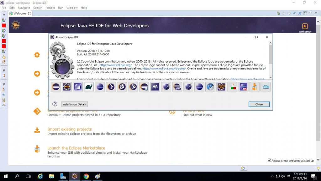Click the first red square icon in left trim
This screenshot has height=181, width=321.
tap(4, 25)
